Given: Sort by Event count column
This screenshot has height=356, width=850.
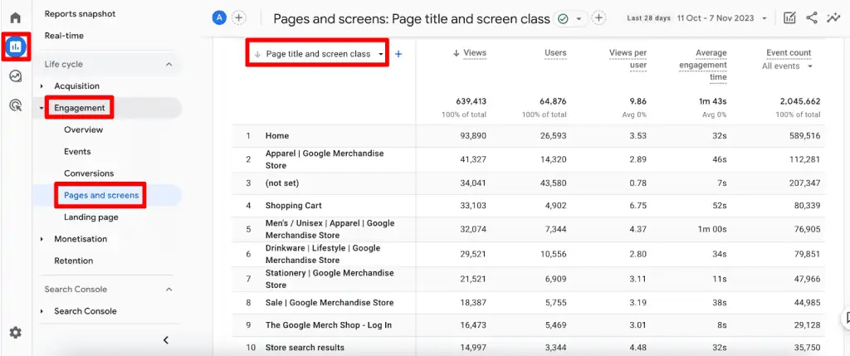Looking at the screenshot, I should (x=789, y=52).
